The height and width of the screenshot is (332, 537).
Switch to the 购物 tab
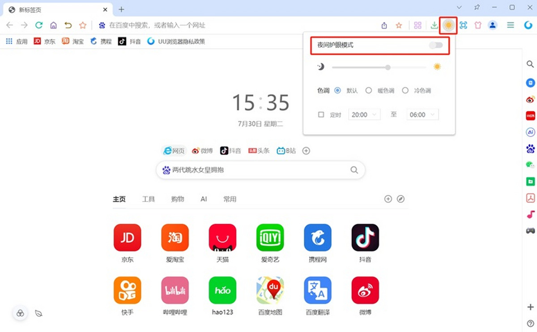178,199
